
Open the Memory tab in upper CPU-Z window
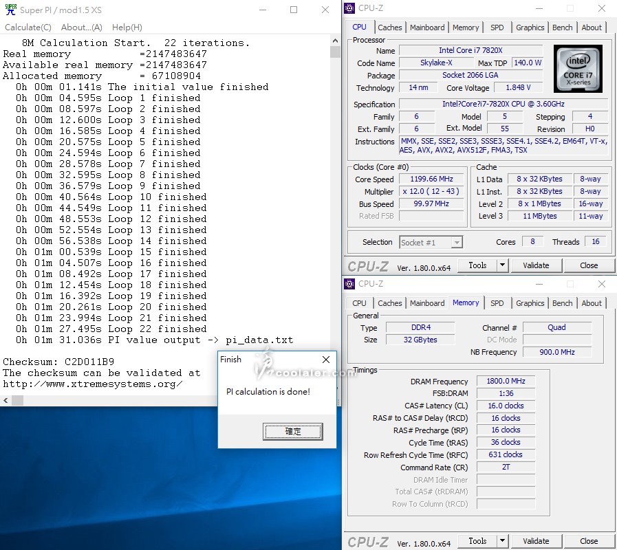(x=466, y=27)
